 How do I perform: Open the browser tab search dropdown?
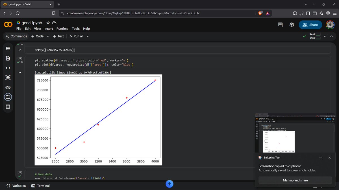point(305,4)
